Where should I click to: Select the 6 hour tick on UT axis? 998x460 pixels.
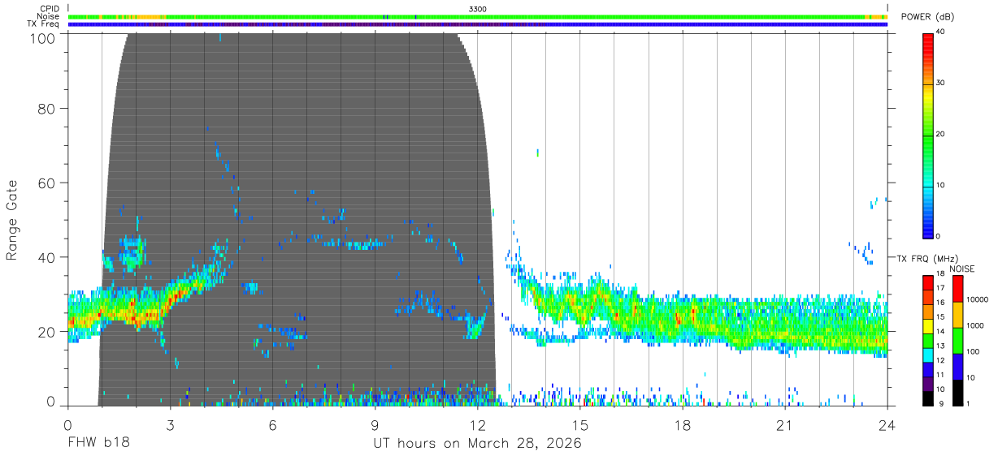tap(272, 426)
